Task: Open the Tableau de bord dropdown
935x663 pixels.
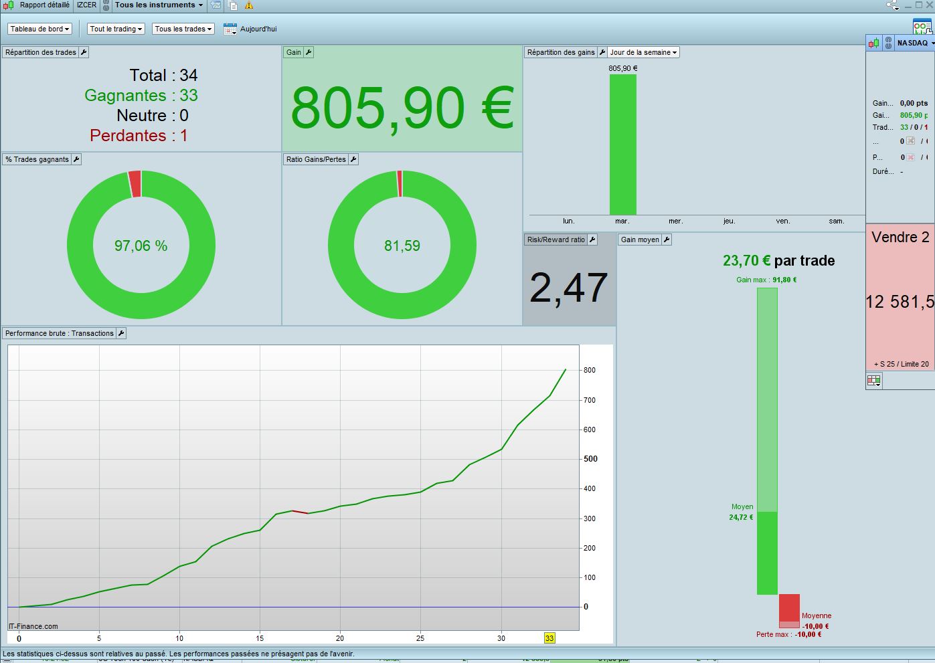Action: click(39, 29)
